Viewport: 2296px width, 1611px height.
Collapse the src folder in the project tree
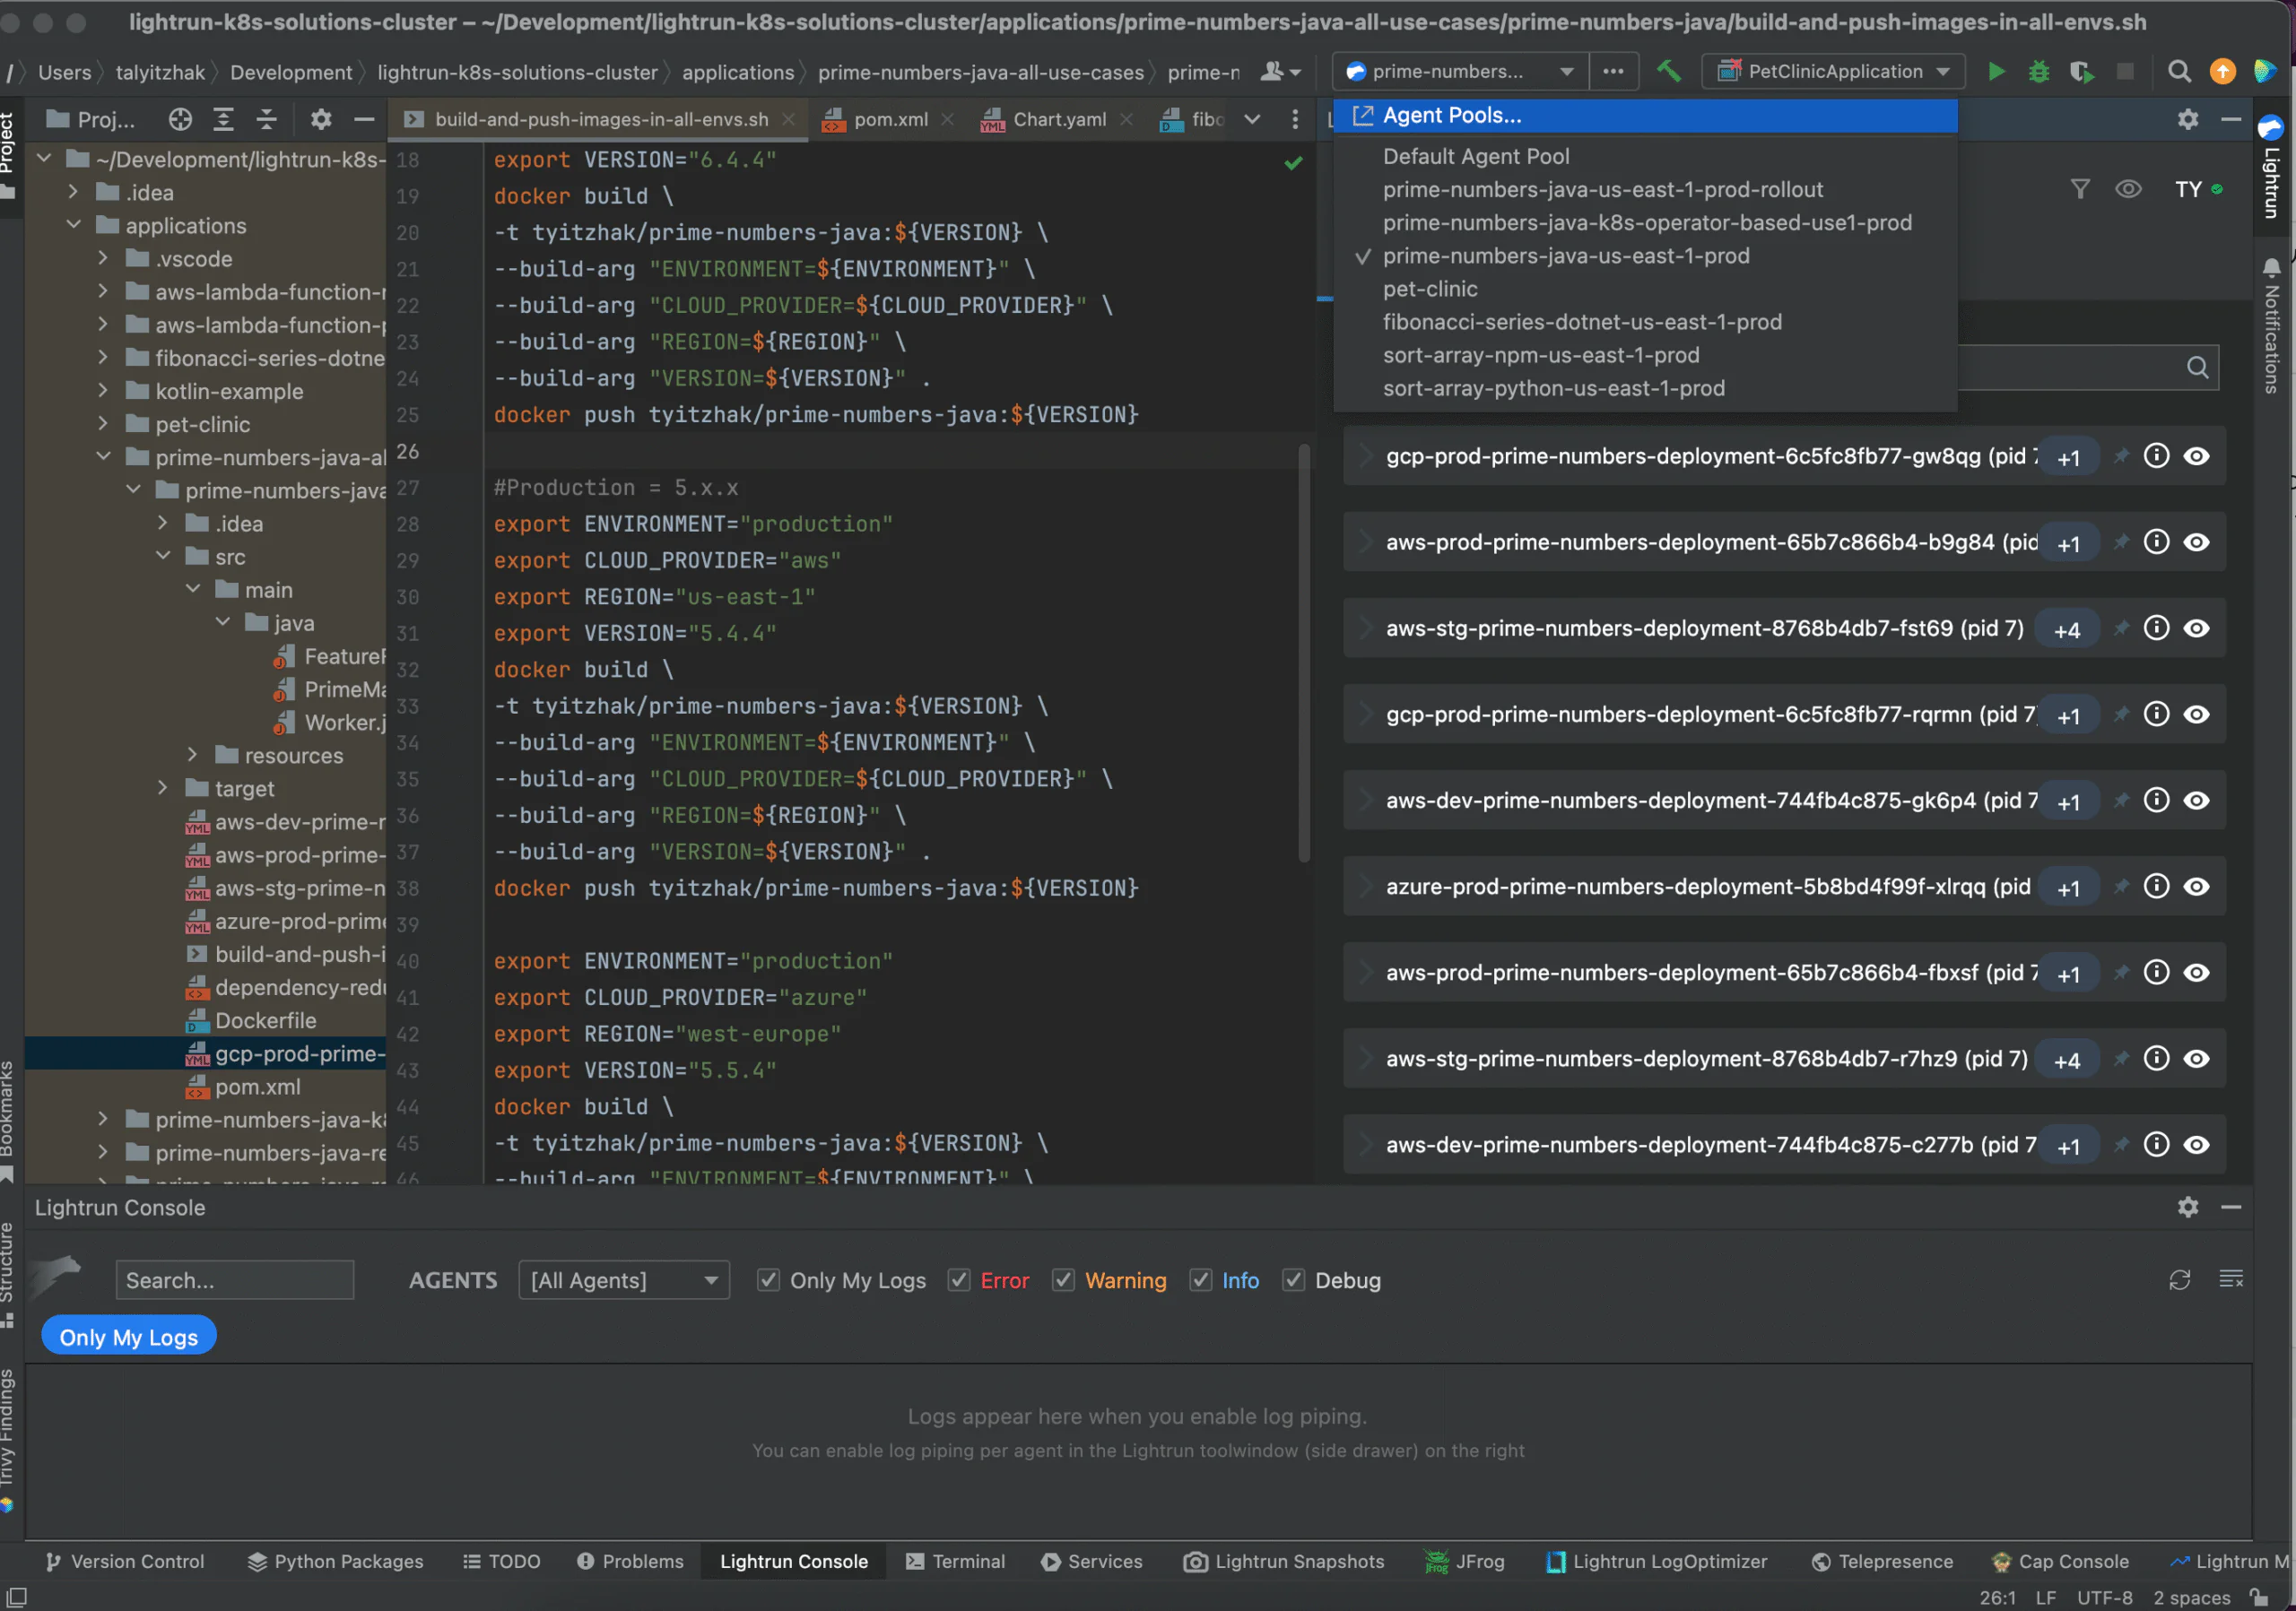point(162,557)
